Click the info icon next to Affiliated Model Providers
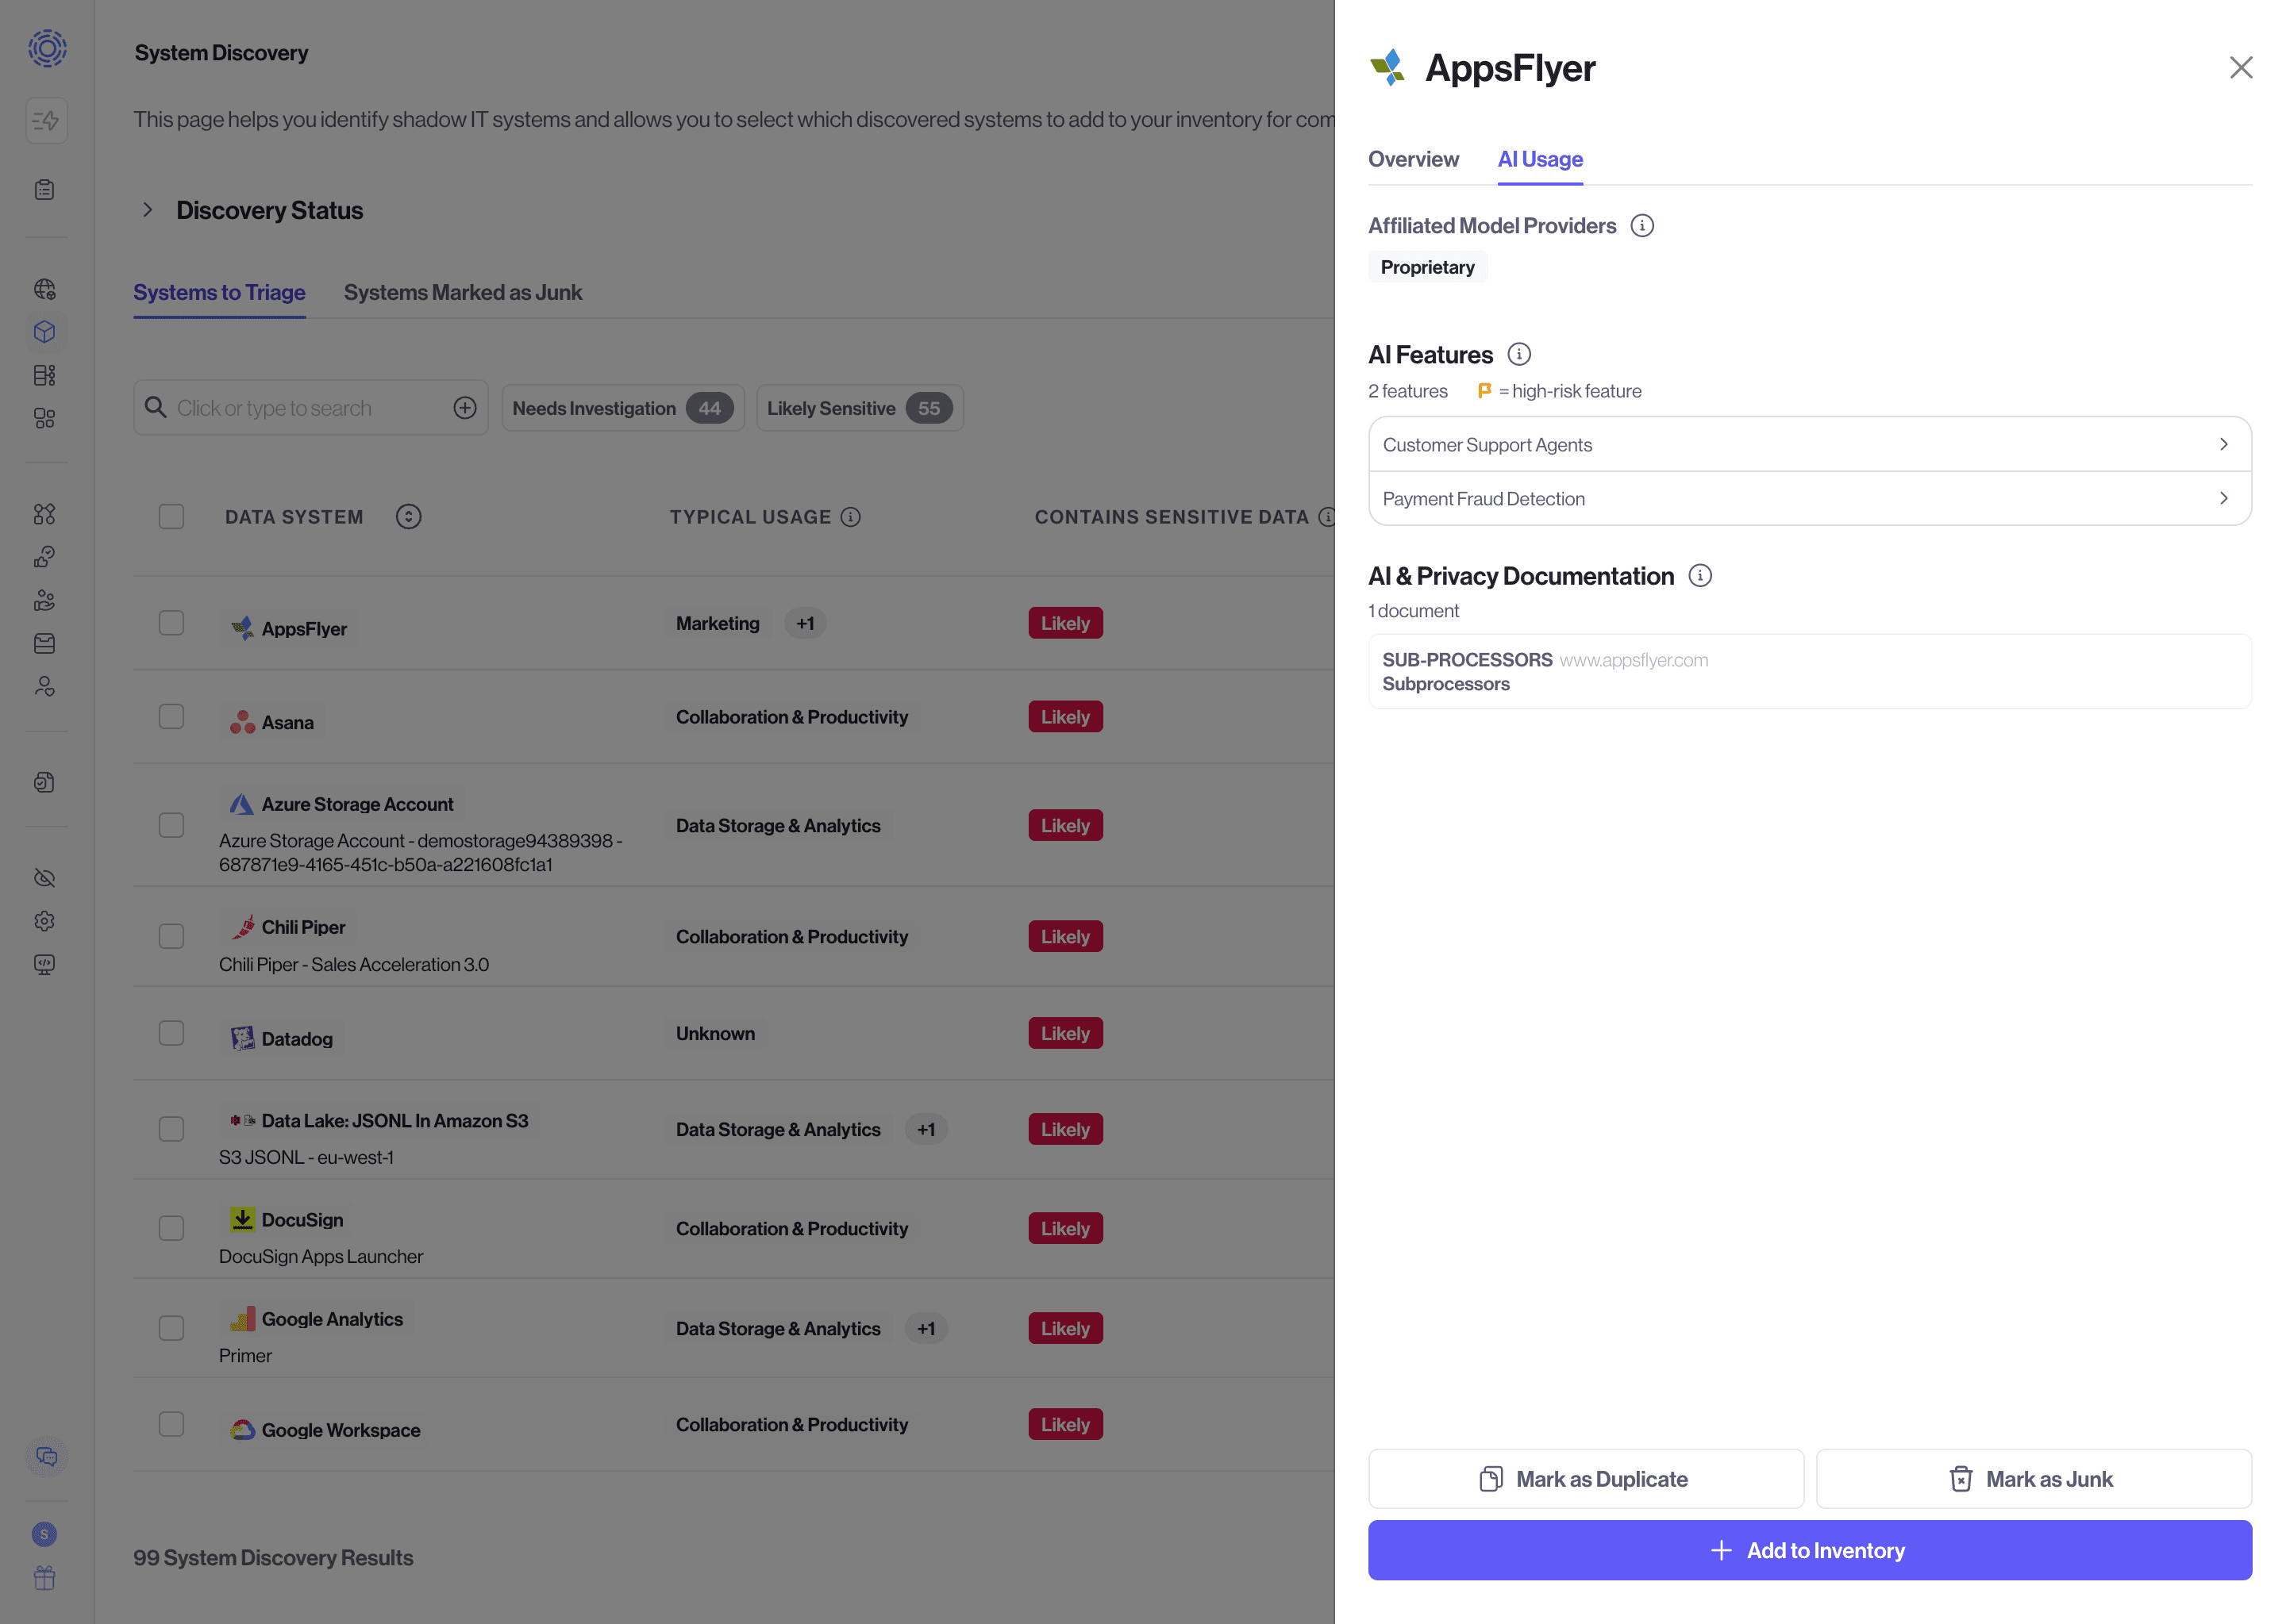 point(1641,226)
